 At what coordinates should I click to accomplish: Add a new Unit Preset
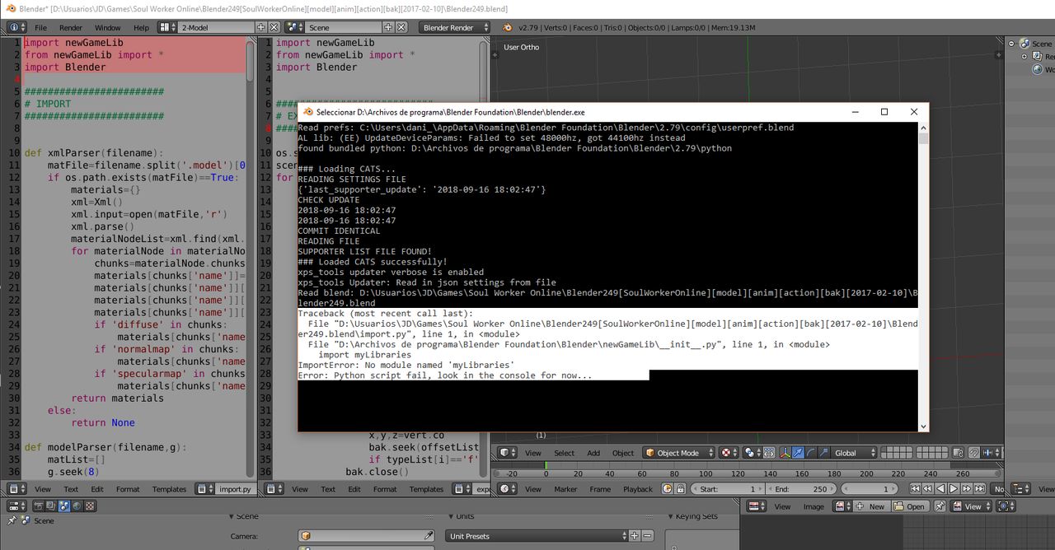click(x=634, y=536)
